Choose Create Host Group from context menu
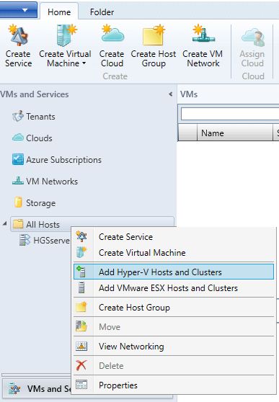This screenshot has height=402, width=279. click(x=174, y=308)
